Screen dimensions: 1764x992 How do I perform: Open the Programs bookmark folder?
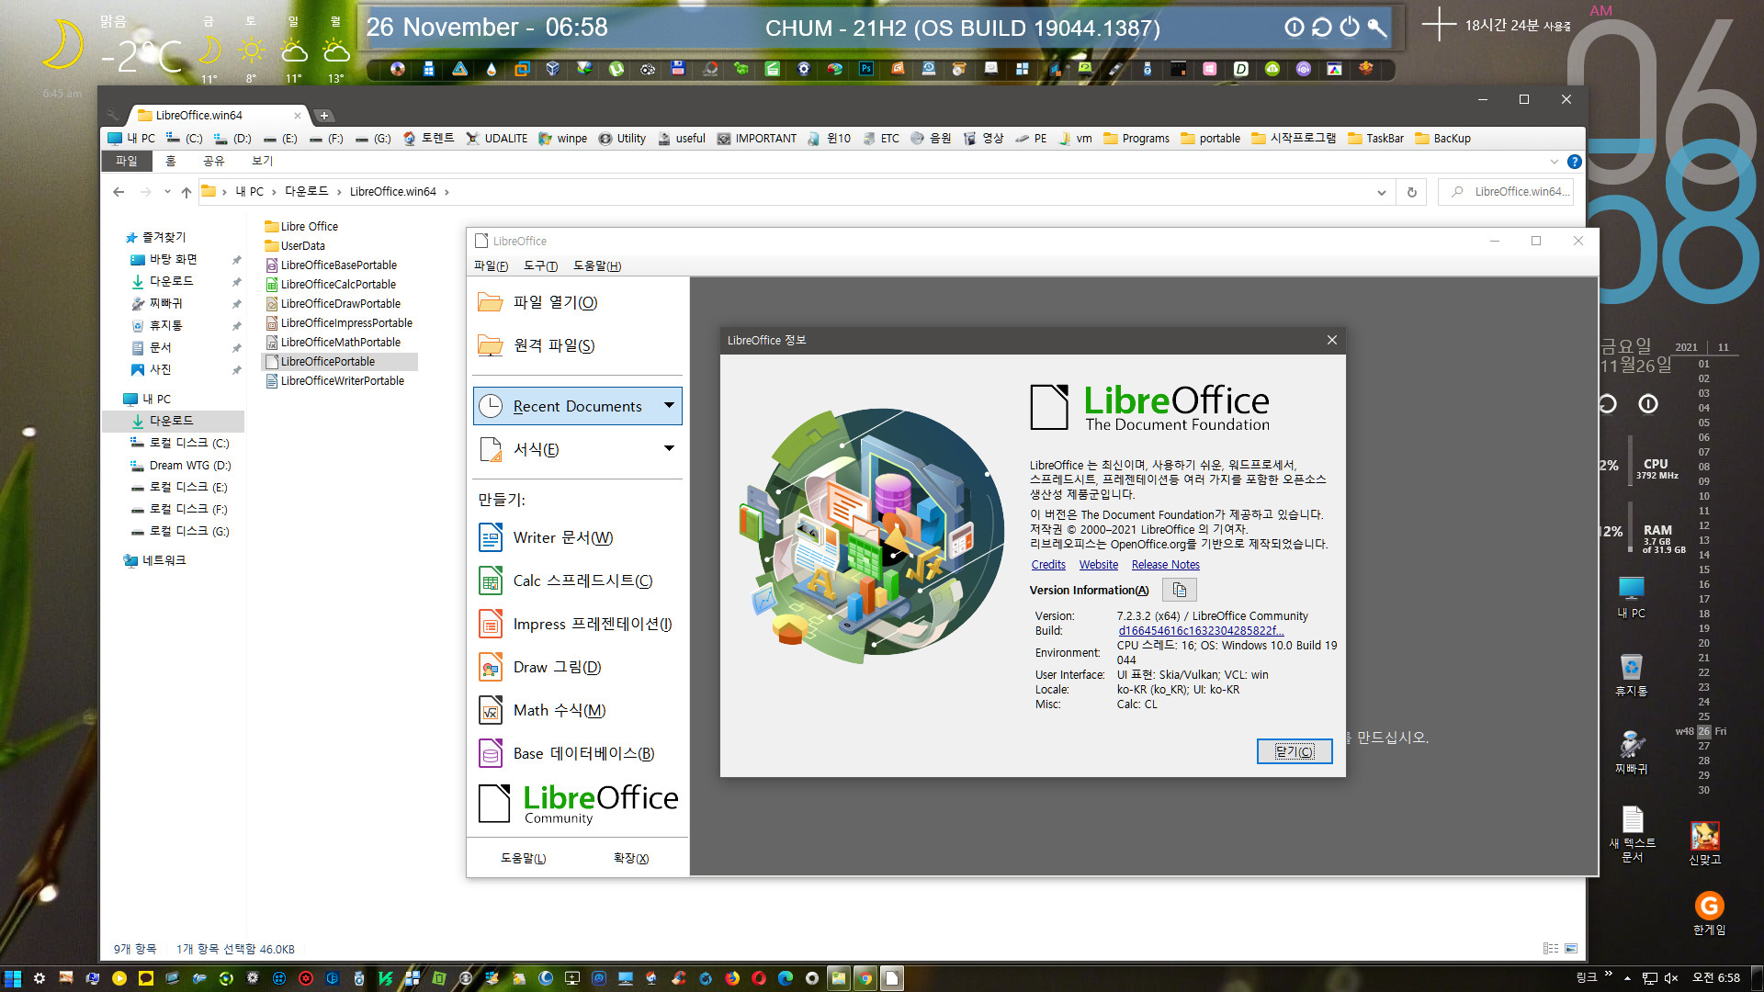coord(1136,139)
